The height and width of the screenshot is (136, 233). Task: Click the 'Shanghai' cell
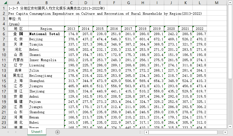[x=46, y=81]
